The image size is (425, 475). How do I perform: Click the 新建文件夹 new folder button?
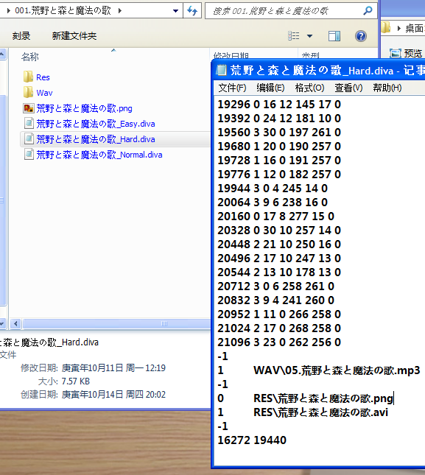[x=74, y=36]
